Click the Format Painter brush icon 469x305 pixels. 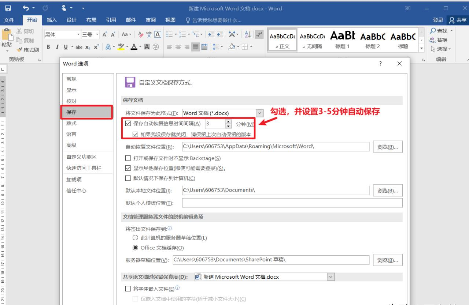pos(19,50)
